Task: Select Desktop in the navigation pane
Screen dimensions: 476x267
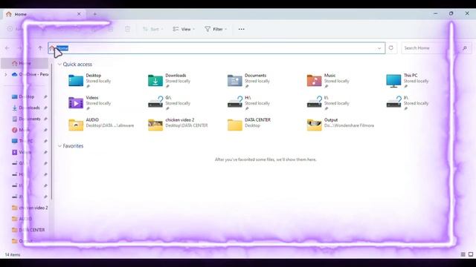Action: [x=23, y=96]
